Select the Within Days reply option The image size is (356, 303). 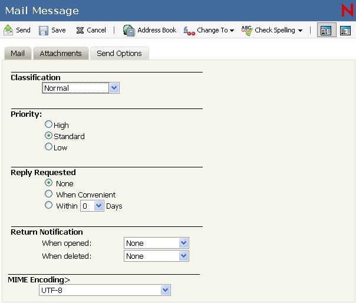click(x=48, y=205)
